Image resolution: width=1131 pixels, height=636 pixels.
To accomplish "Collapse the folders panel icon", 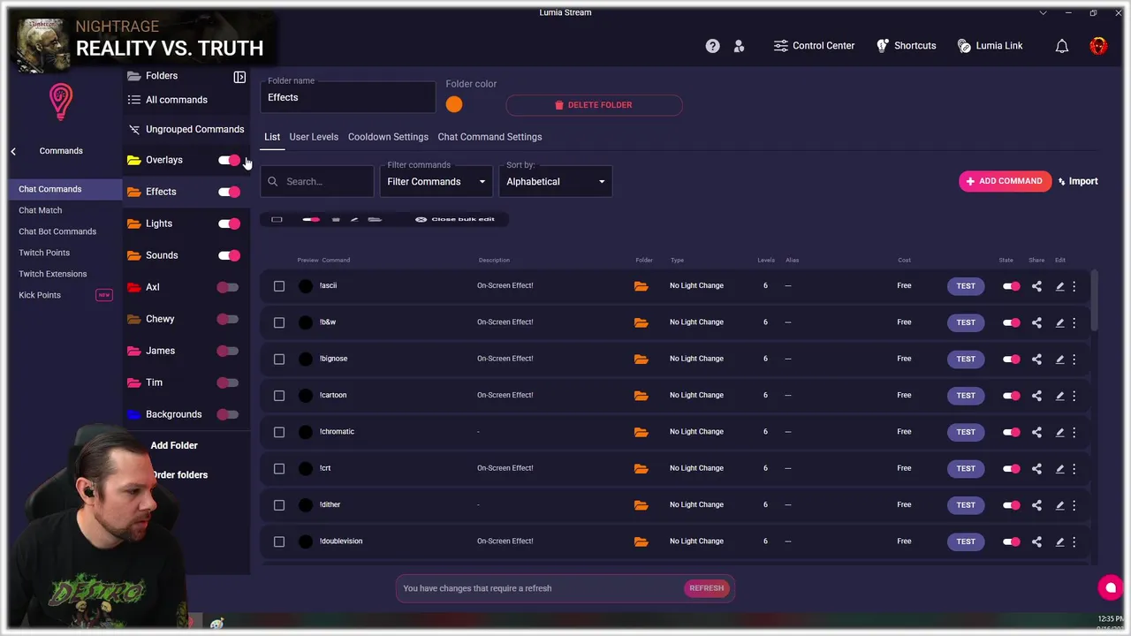I will coord(239,77).
